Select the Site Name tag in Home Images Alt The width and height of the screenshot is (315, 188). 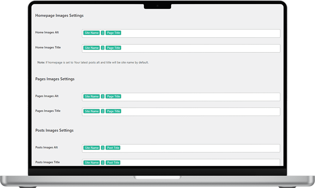[x=91, y=33]
